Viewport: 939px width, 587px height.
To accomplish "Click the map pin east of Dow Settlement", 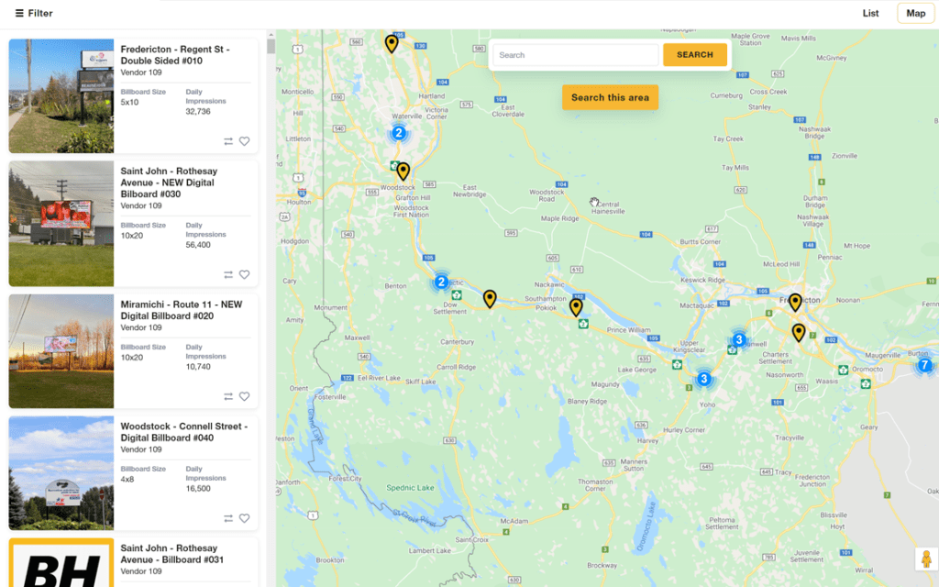I will click(490, 298).
